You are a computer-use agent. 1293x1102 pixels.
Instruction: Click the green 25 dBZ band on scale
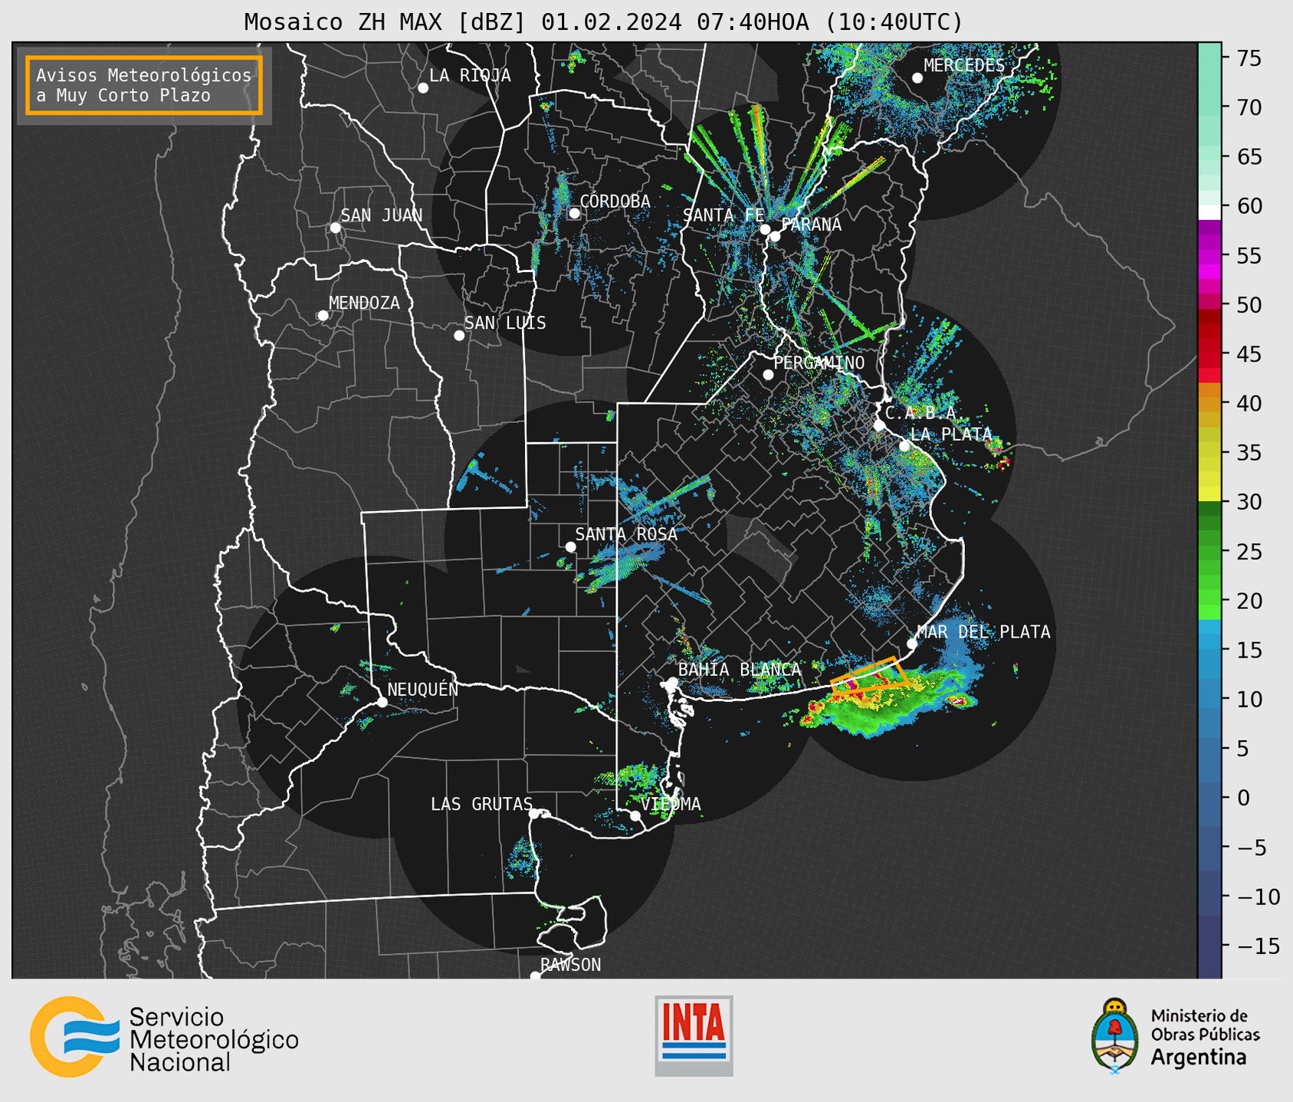(1209, 551)
